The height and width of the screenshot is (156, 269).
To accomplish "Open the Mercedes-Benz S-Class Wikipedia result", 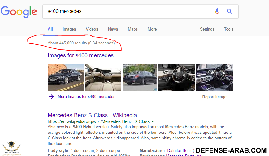I will pos(92,115).
